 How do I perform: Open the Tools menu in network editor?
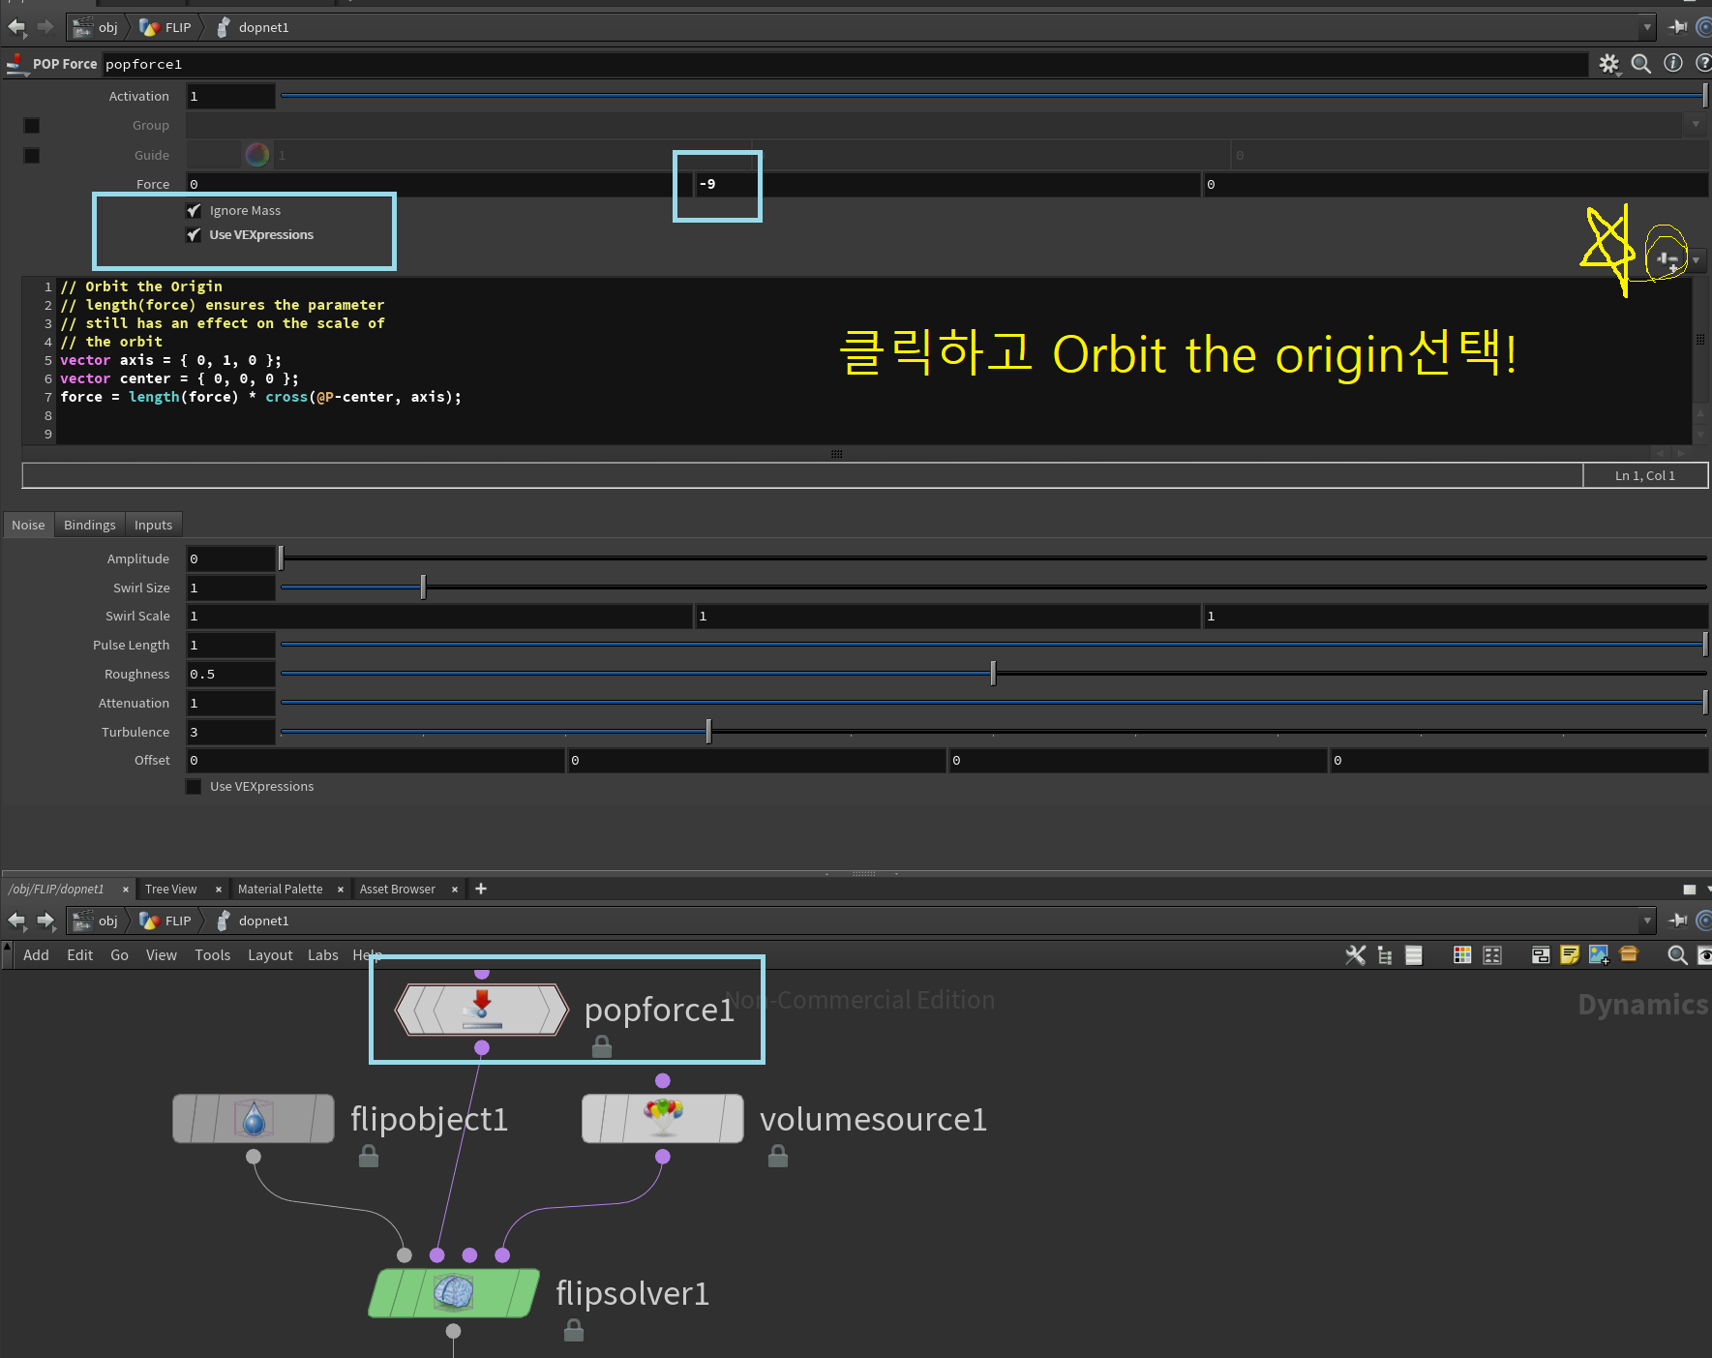coord(212,955)
